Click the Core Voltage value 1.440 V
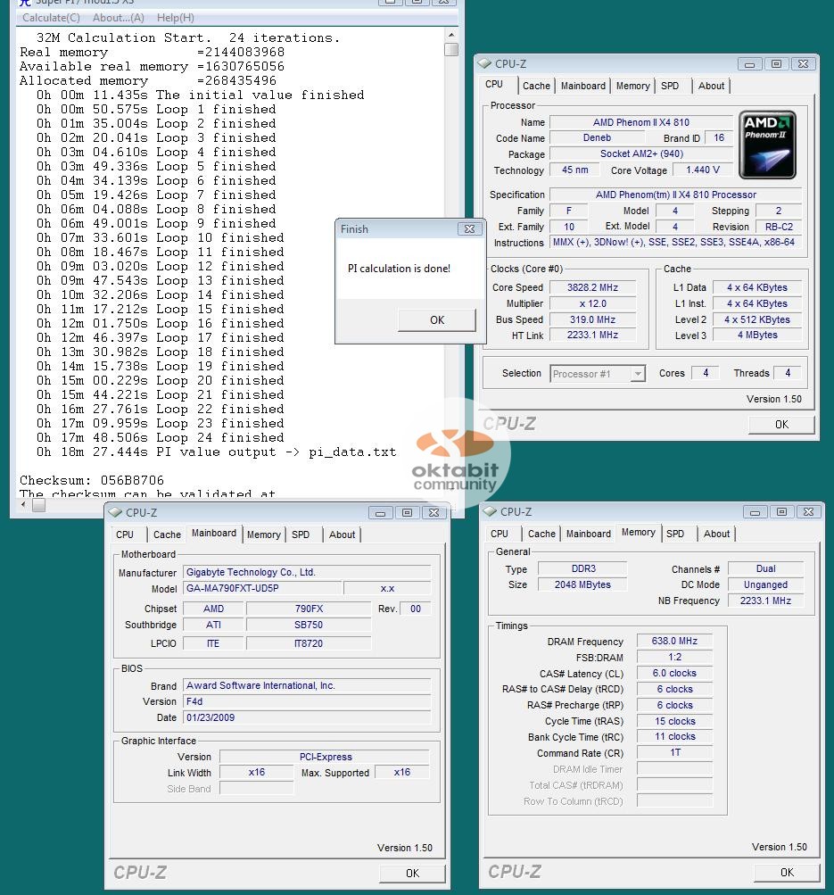Image resolution: width=834 pixels, height=895 pixels. click(x=703, y=170)
